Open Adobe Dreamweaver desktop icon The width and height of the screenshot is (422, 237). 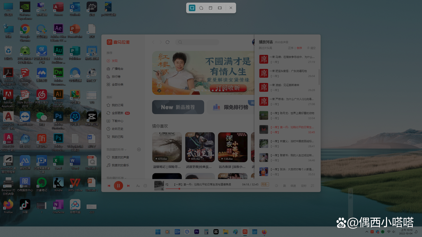(x=58, y=77)
